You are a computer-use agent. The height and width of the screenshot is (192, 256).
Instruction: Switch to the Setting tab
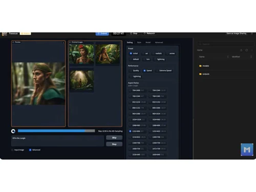click(130, 42)
